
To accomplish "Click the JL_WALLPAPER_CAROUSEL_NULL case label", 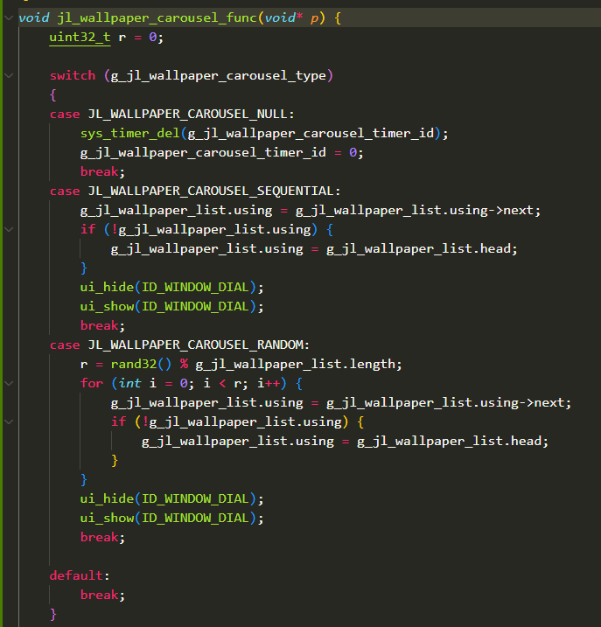I will 188,115.
